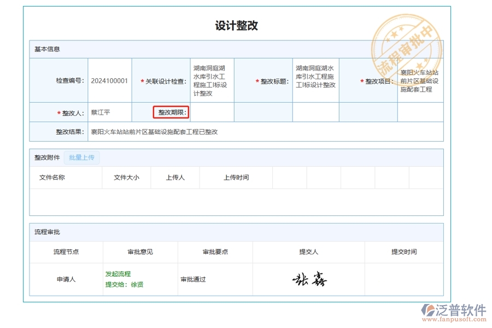
Task: Open the 关联设计检查 linked value cell
Action: (x=211, y=80)
